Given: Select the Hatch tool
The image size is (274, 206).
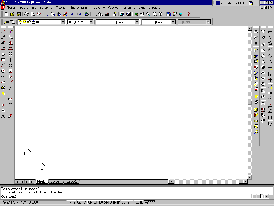Looking at the screenshot, I should click(3, 105).
